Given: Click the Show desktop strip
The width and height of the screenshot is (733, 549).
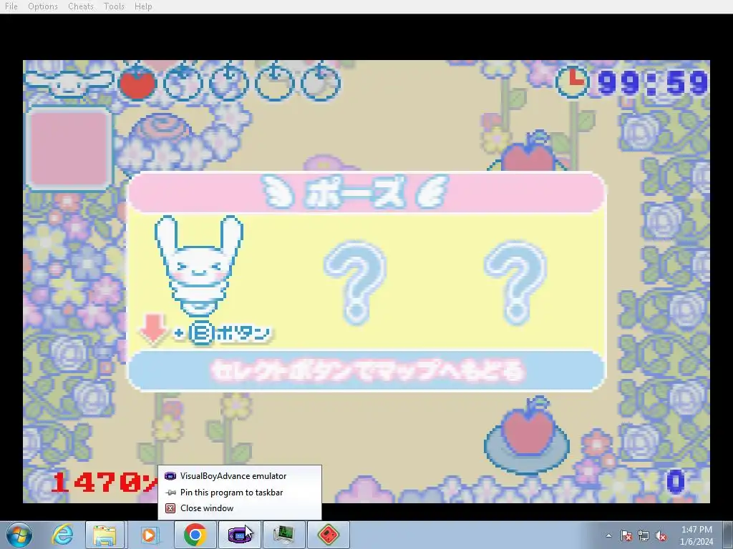Looking at the screenshot, I should (729, 535).
